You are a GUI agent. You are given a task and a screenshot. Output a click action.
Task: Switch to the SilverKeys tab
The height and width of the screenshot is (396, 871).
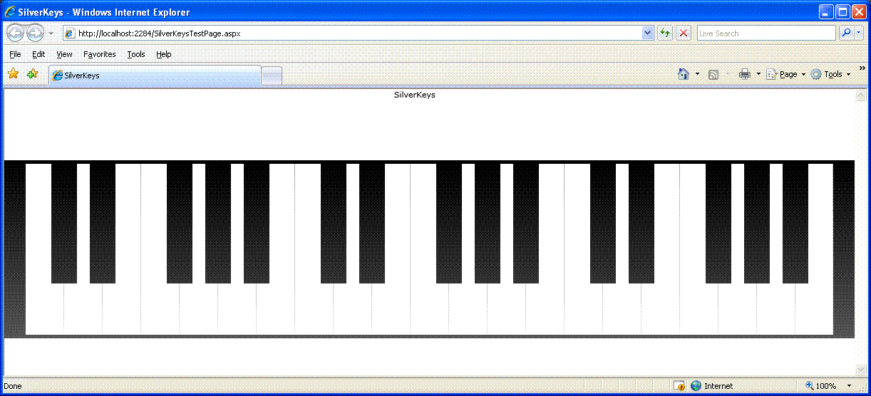(155, 75)
